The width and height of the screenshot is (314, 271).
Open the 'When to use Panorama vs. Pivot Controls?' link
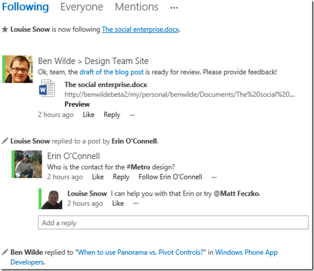141,252
